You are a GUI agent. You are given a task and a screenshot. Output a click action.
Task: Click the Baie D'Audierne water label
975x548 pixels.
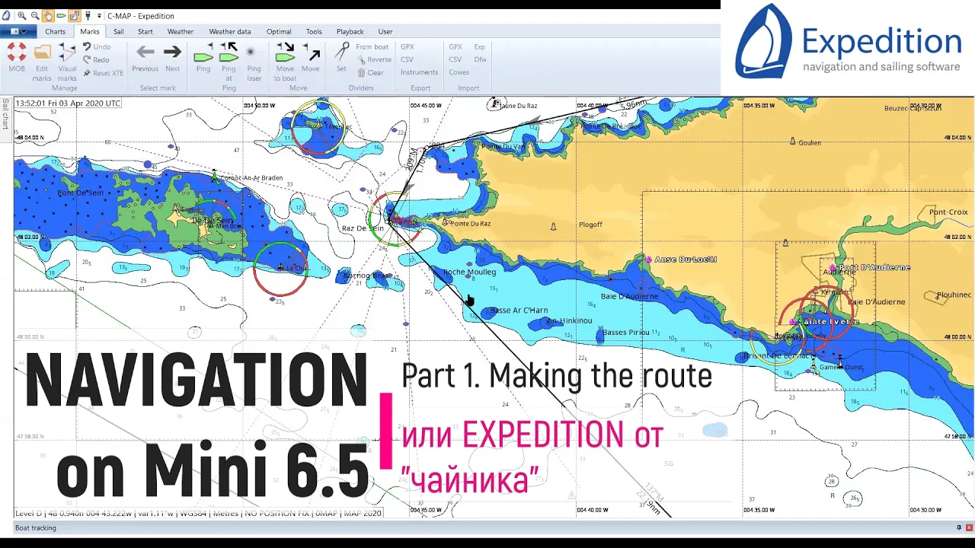[629, 296]
